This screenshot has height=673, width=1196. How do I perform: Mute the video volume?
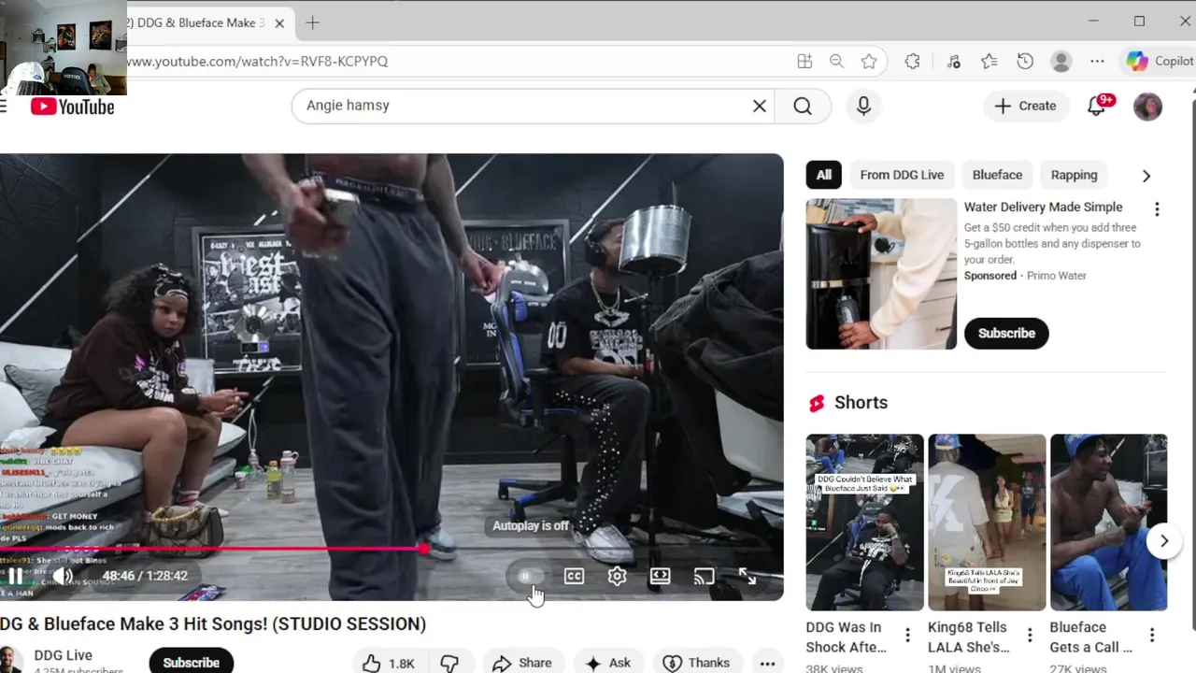(x=63, y=576)
